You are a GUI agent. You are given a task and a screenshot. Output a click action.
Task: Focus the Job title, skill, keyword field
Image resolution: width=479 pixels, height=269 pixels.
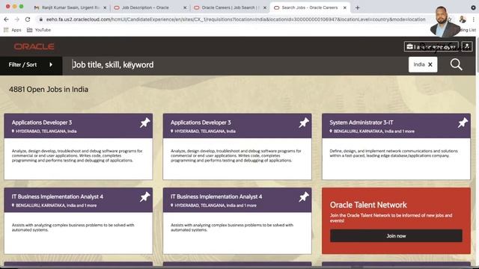point(235,65)
